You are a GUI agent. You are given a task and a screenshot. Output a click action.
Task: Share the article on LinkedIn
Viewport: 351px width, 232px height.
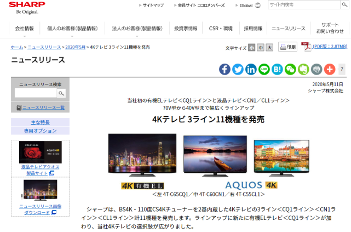point(251,69)
